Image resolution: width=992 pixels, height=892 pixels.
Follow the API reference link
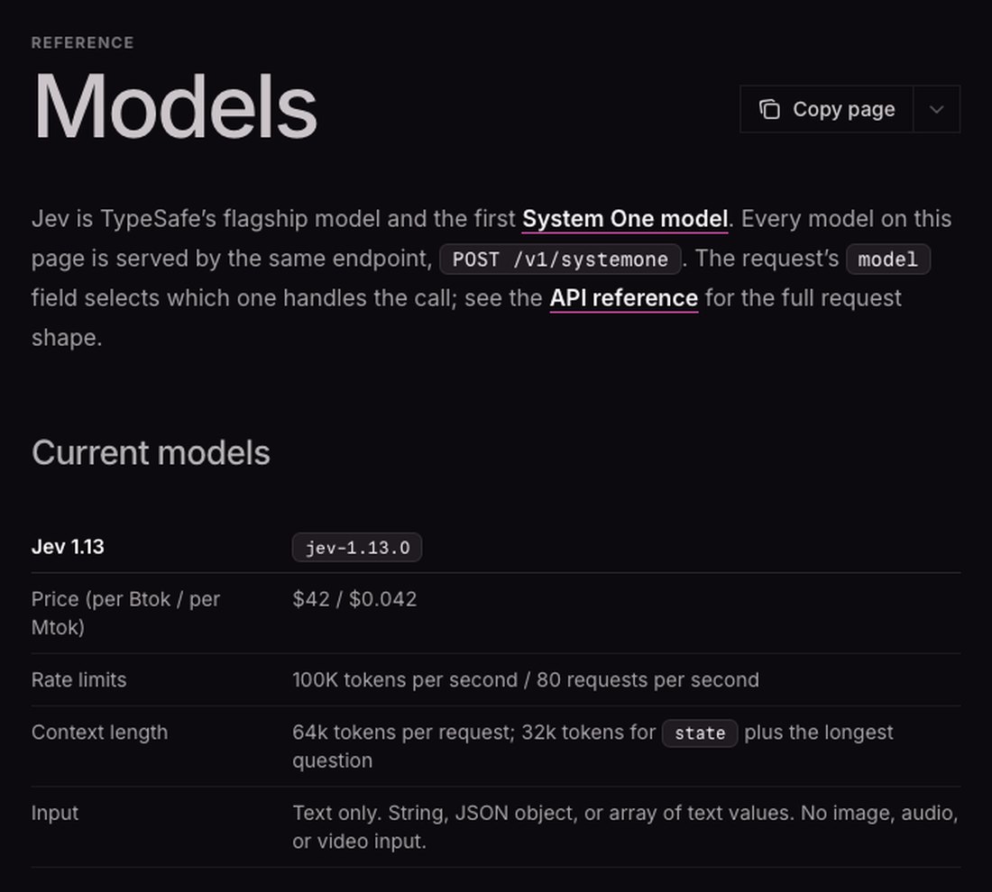[x=624, y=297]
